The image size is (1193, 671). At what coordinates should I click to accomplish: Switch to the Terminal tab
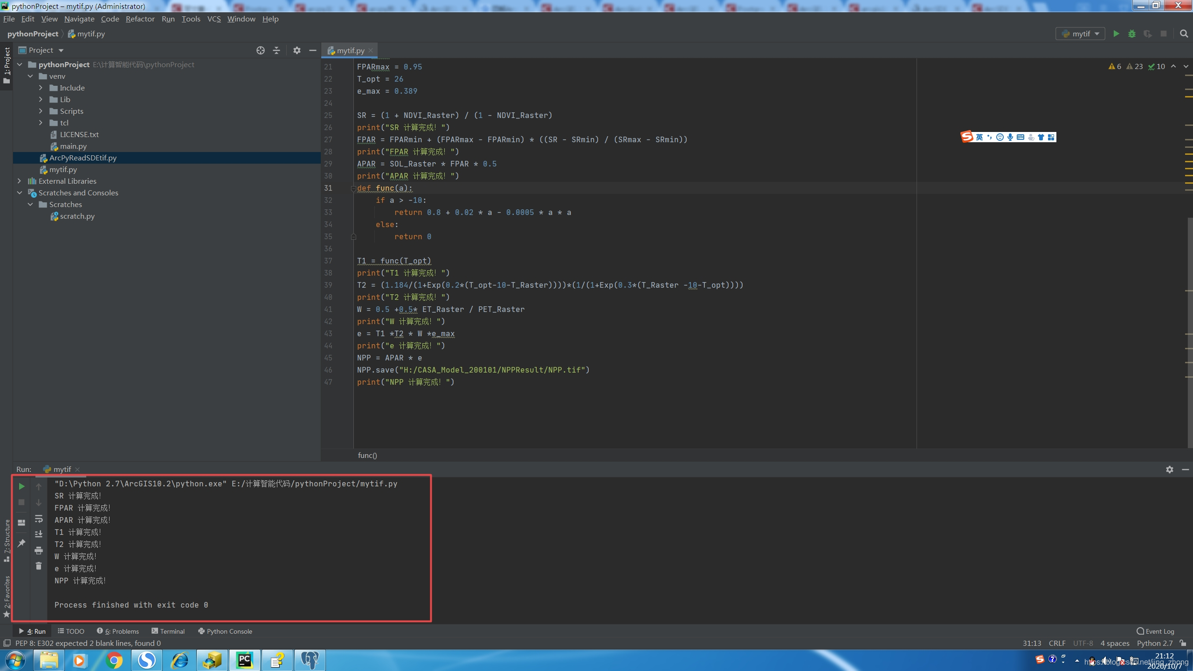pyautogui.click(x=168, y=631)
